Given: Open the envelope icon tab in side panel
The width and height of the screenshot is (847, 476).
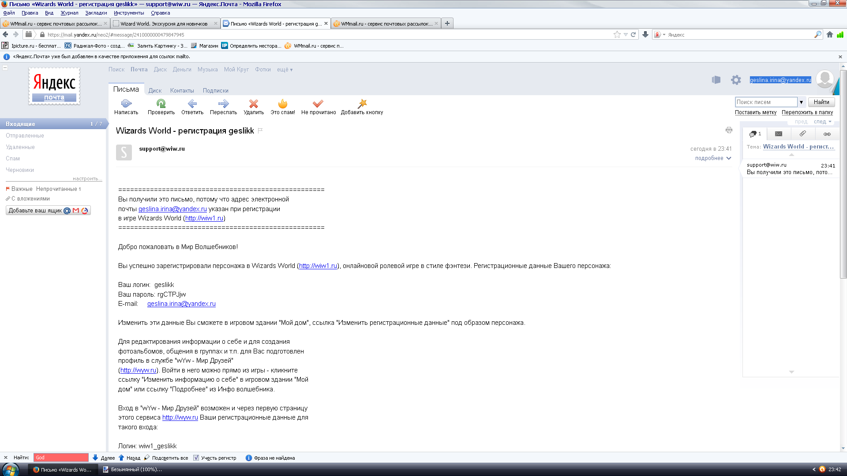Looking at the screenshot, I should pyautogui.click(x=779, y=134).
